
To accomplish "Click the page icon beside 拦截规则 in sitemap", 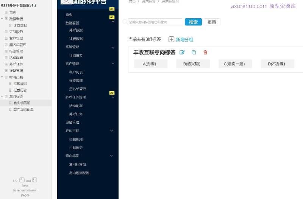I will [10, 83].
